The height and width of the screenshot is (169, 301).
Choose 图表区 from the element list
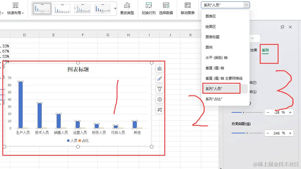click(x=210, y=16)
